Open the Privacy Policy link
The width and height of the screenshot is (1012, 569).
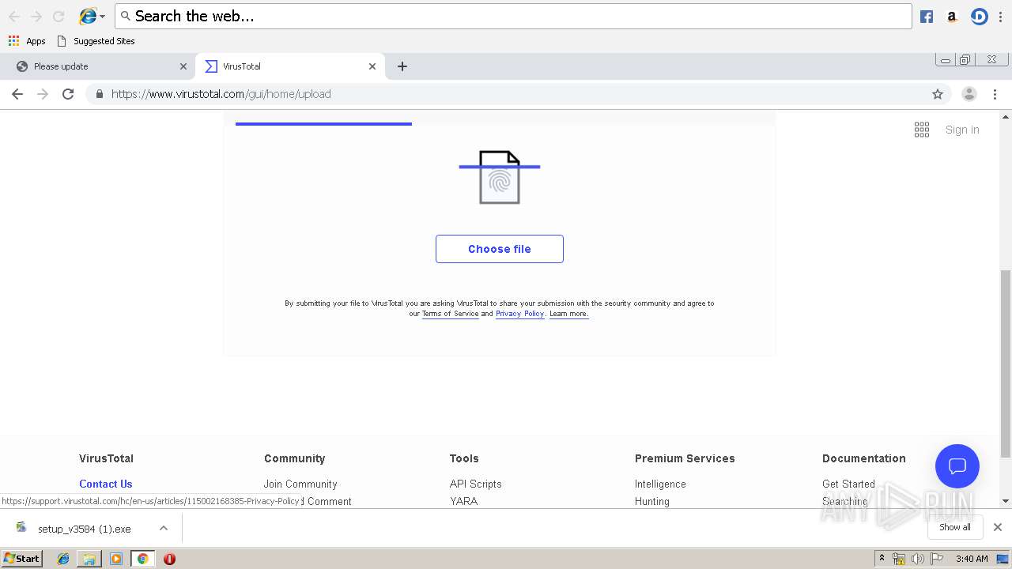[519, 314]
